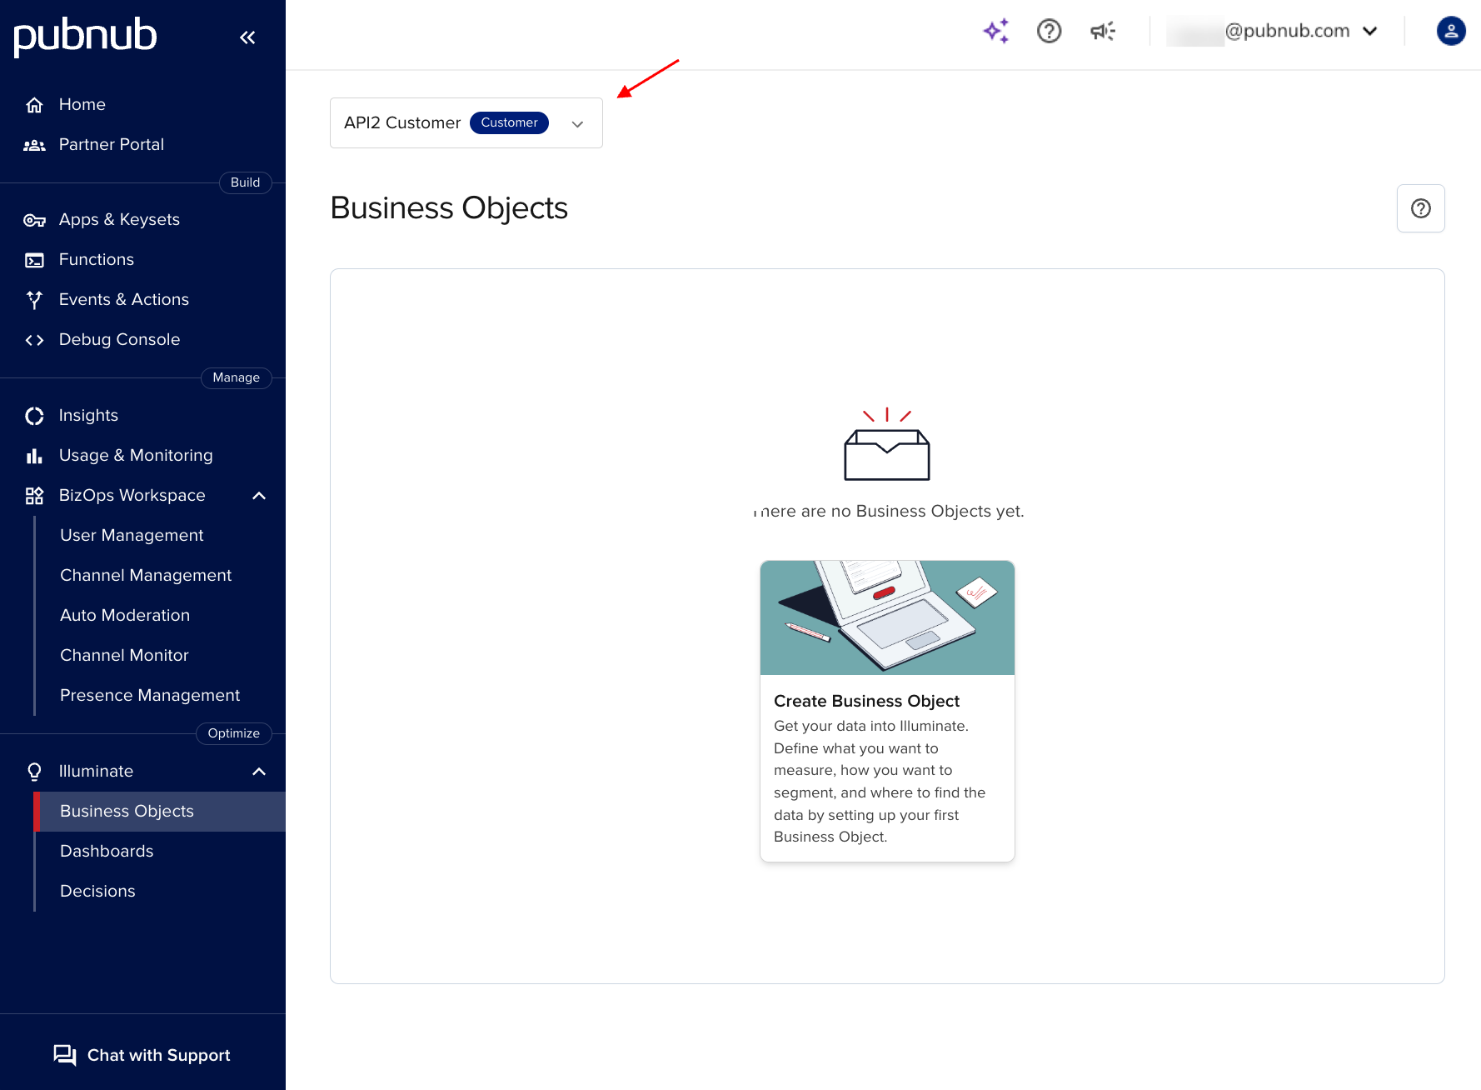The image size is (1481, 1090).
Task: Click the BizOps Workspace grid icon
Action: point(34,496)
